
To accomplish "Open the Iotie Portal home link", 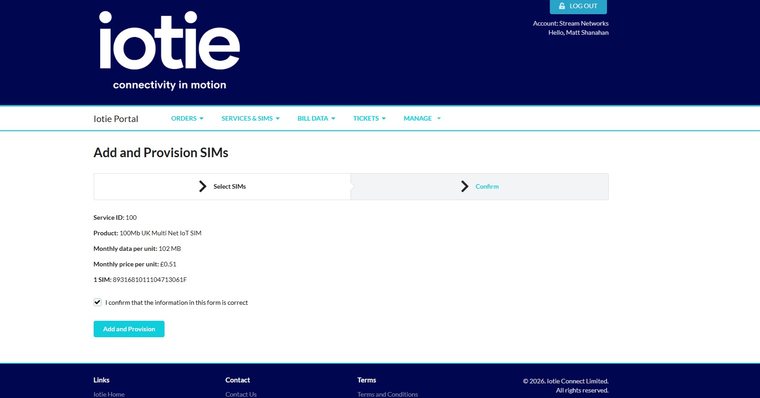I will click(116, 119).
